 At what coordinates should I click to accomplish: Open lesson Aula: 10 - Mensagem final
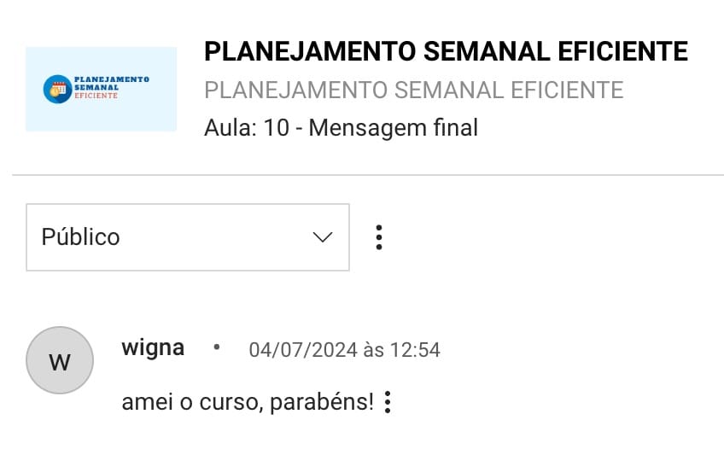(341, 128)
